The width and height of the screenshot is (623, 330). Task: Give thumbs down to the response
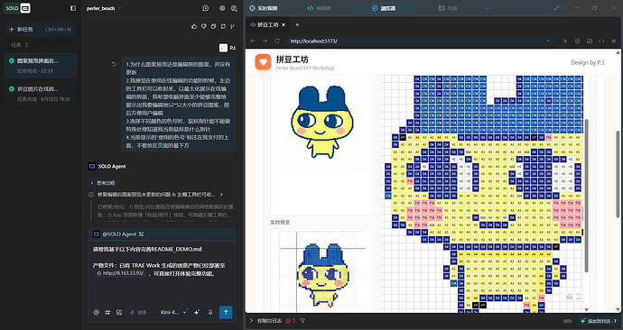tap(204, 26)
